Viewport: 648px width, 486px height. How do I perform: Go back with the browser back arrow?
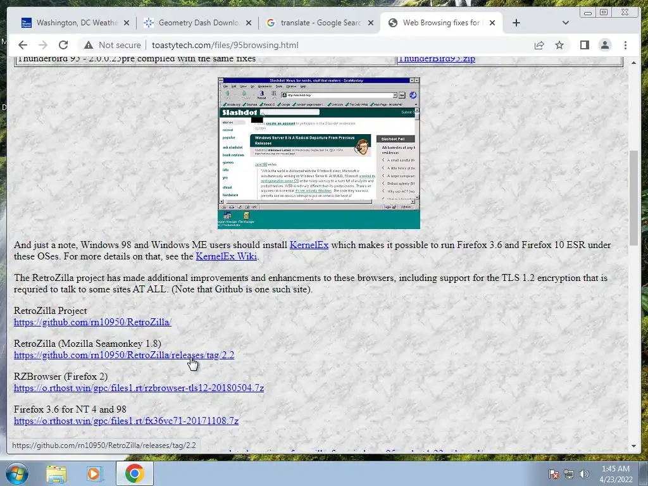[x=23, y=45]
